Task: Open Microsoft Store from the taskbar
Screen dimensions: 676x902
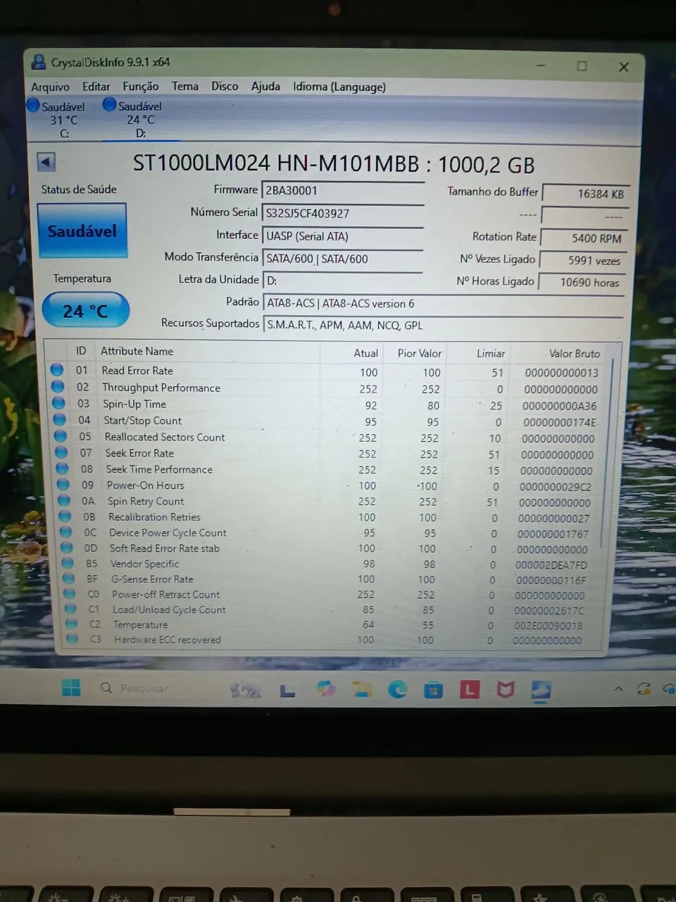Action: [433, 689]
